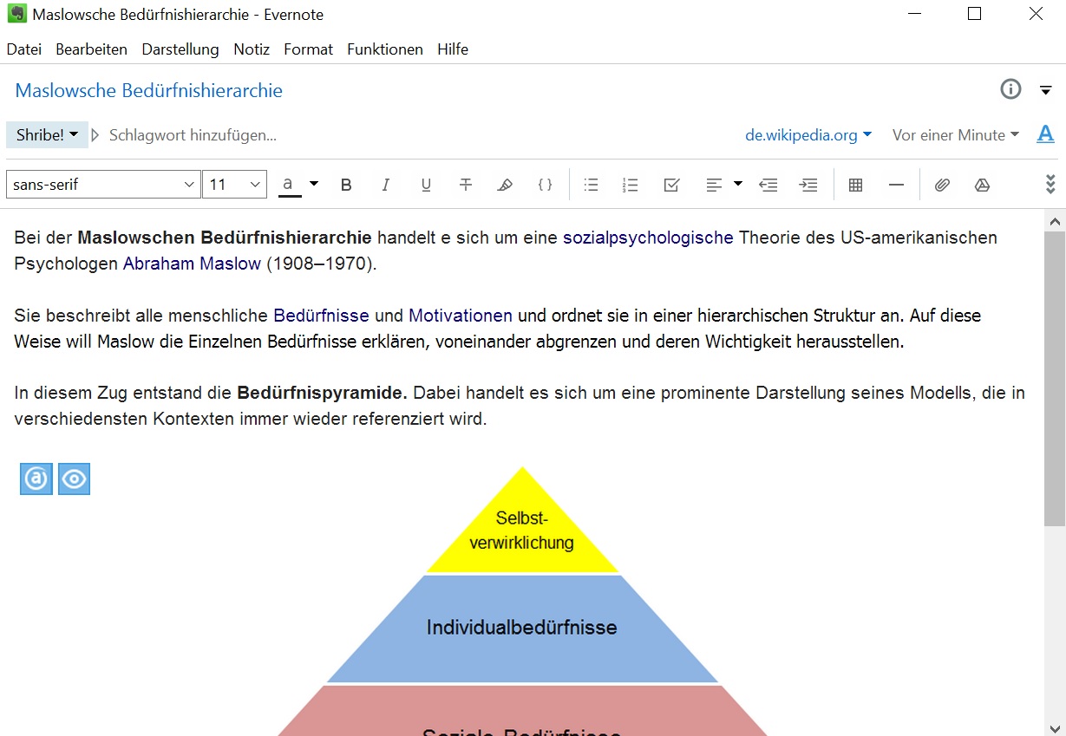Apply italic text style
This screenshot has height=736, width=1066.
pyautogui.click(x=386, y=185)
